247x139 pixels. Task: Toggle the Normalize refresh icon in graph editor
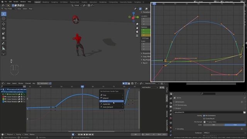[x=50, y=83]
